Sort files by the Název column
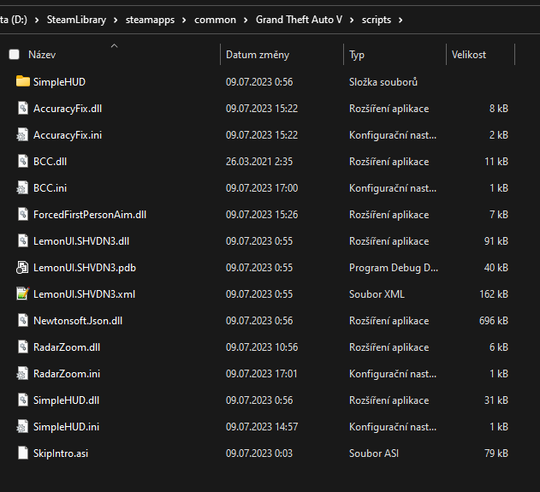This screenshot has width=540, height=492. click(x=42, y=55)
